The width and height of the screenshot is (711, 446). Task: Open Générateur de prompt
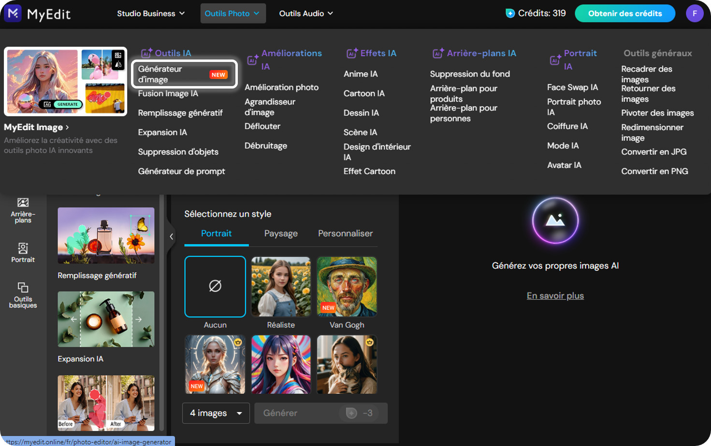182,171
